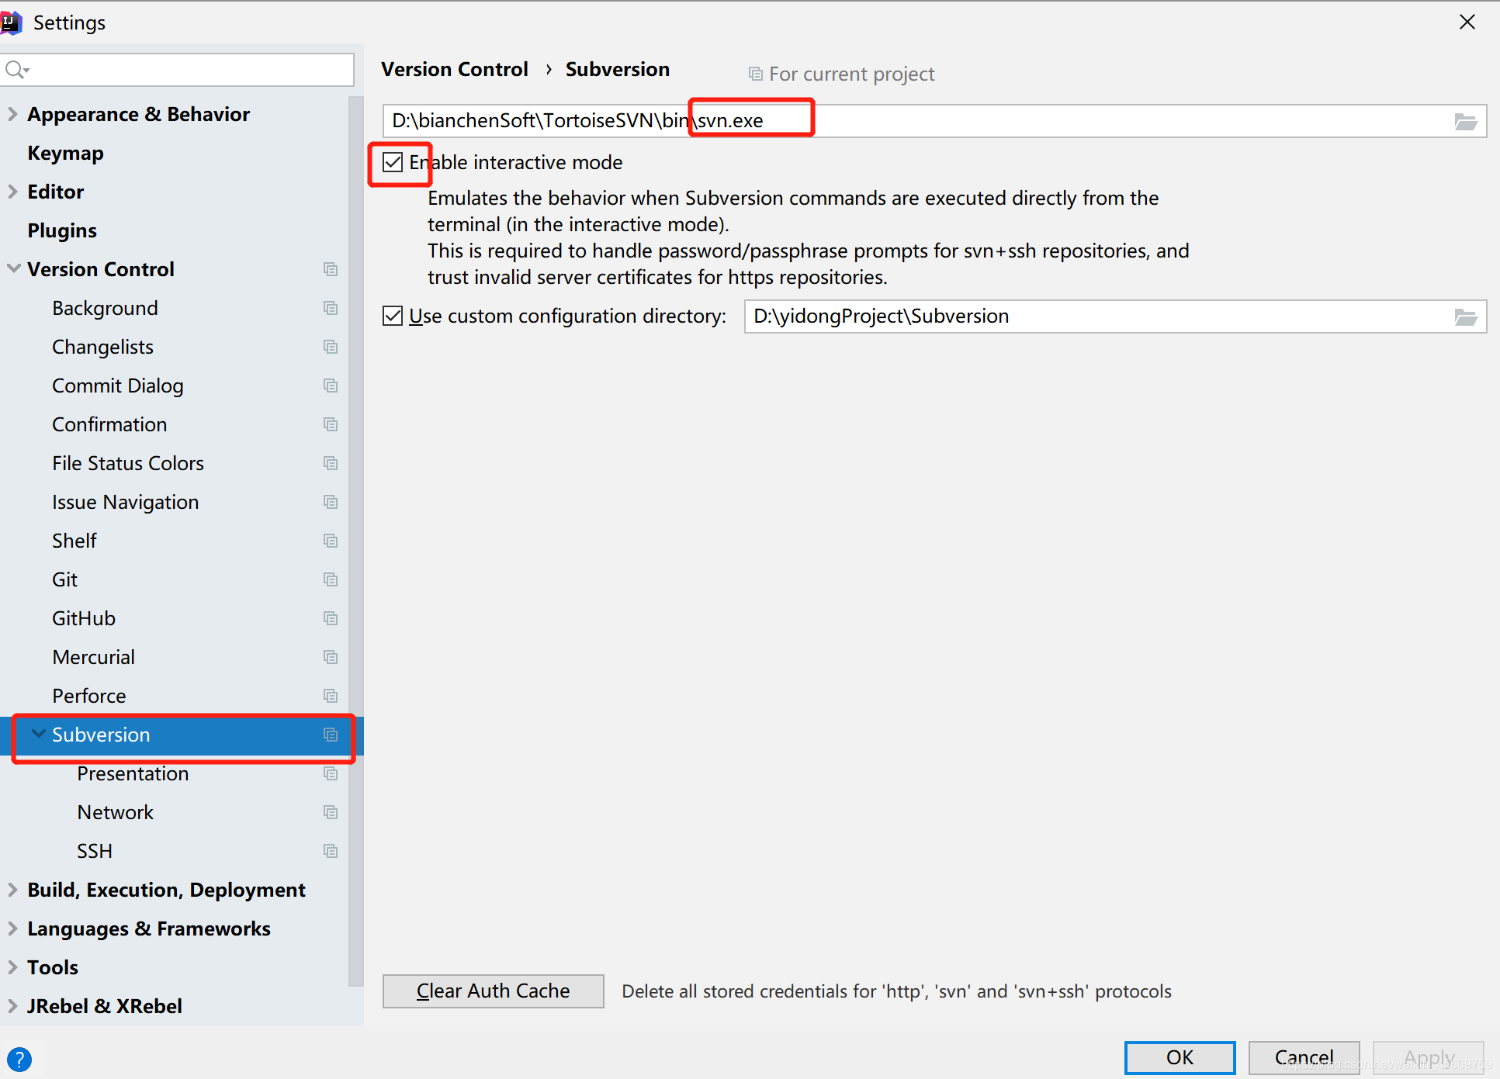1500x1079 pixels.
Task: Collapse the Subversion subtree arrow
Action: point(38,734)
